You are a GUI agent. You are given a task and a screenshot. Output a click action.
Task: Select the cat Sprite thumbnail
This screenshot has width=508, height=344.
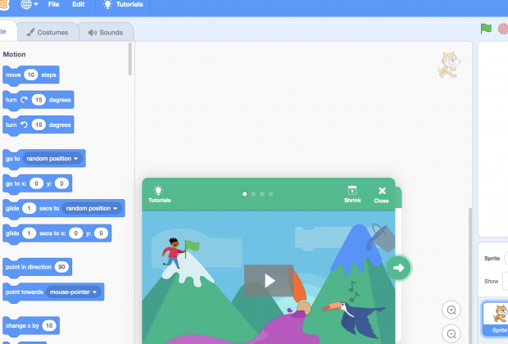[x=496, y=319]
